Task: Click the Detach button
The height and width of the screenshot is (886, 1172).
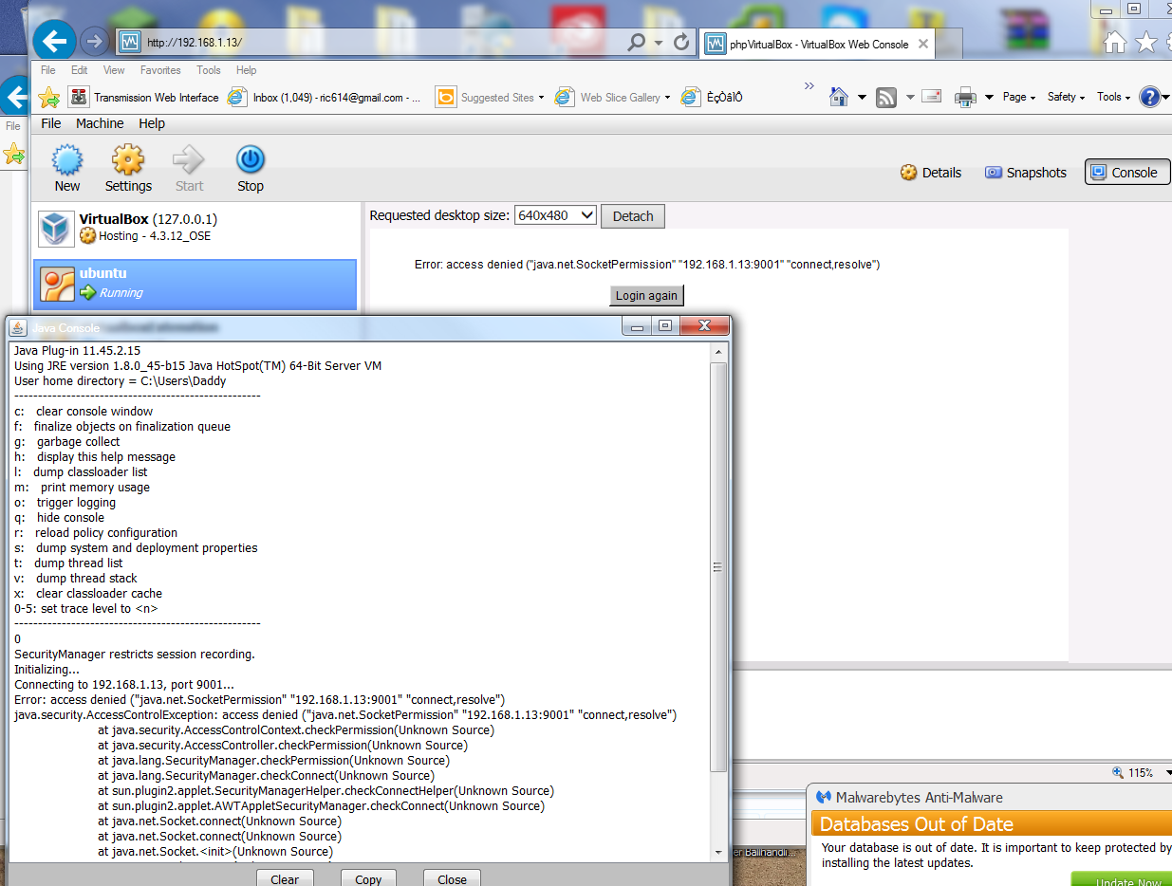Action: (x=633, y=216)
